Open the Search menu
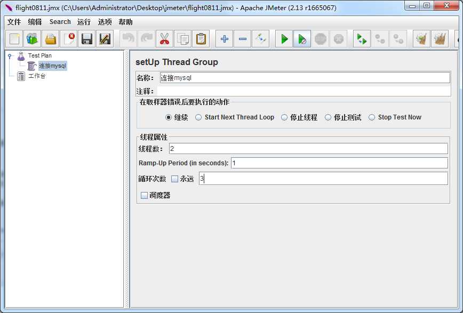Viewport: 463px width, 313px height. pos(60,22)
